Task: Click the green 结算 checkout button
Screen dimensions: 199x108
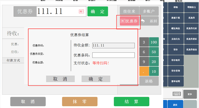Action: pos(131,101)
